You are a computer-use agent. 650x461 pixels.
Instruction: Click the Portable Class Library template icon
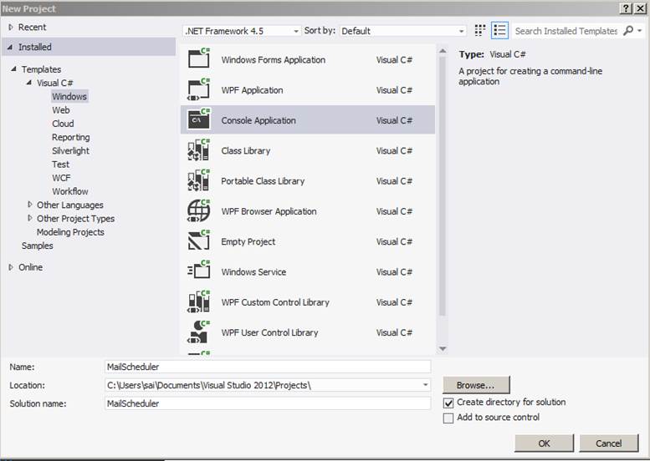pos(199,180)
